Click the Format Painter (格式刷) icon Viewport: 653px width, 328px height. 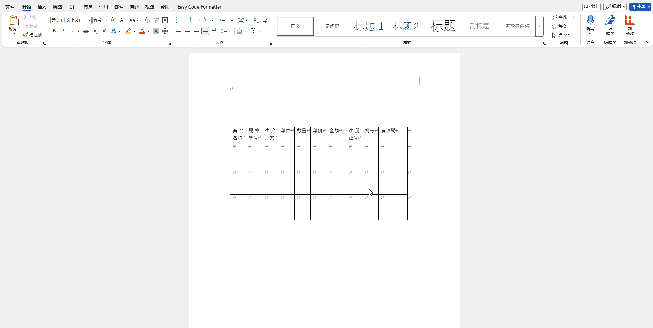coord(32,35)
